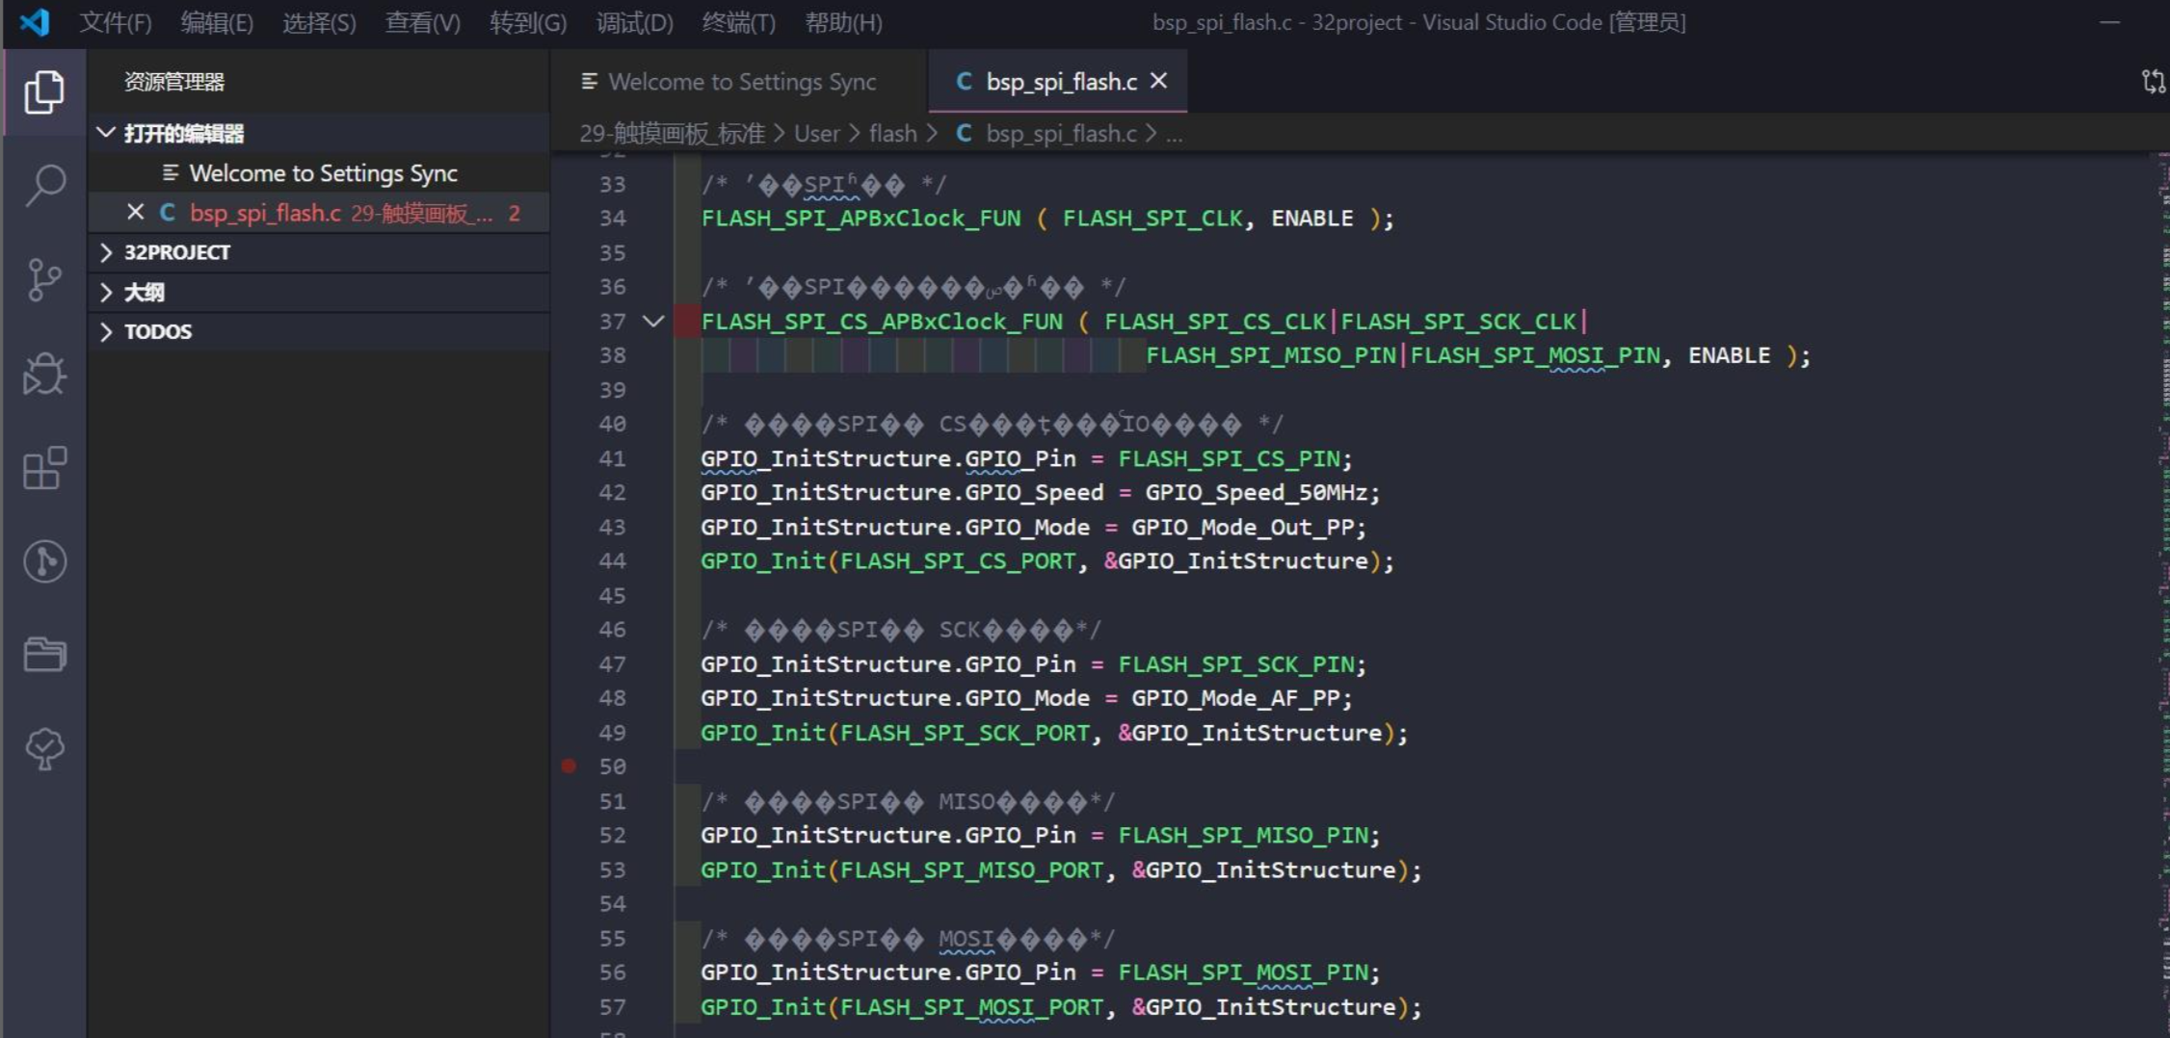Viewport: 2170px width, 1038px height.
Task: Click the breadcrumb ellipsis segment
Action: [x=1174, y=134]
